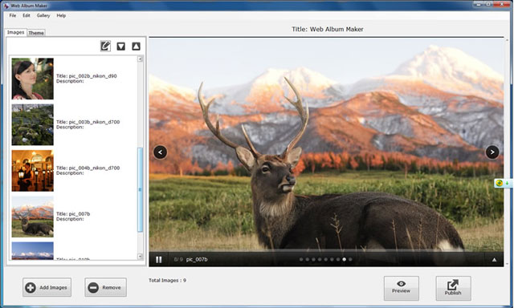Open the Edit menu
Image resolution: width=514 pixels, height=308 pixels.
pyautogui.click(x=27, y=15)
